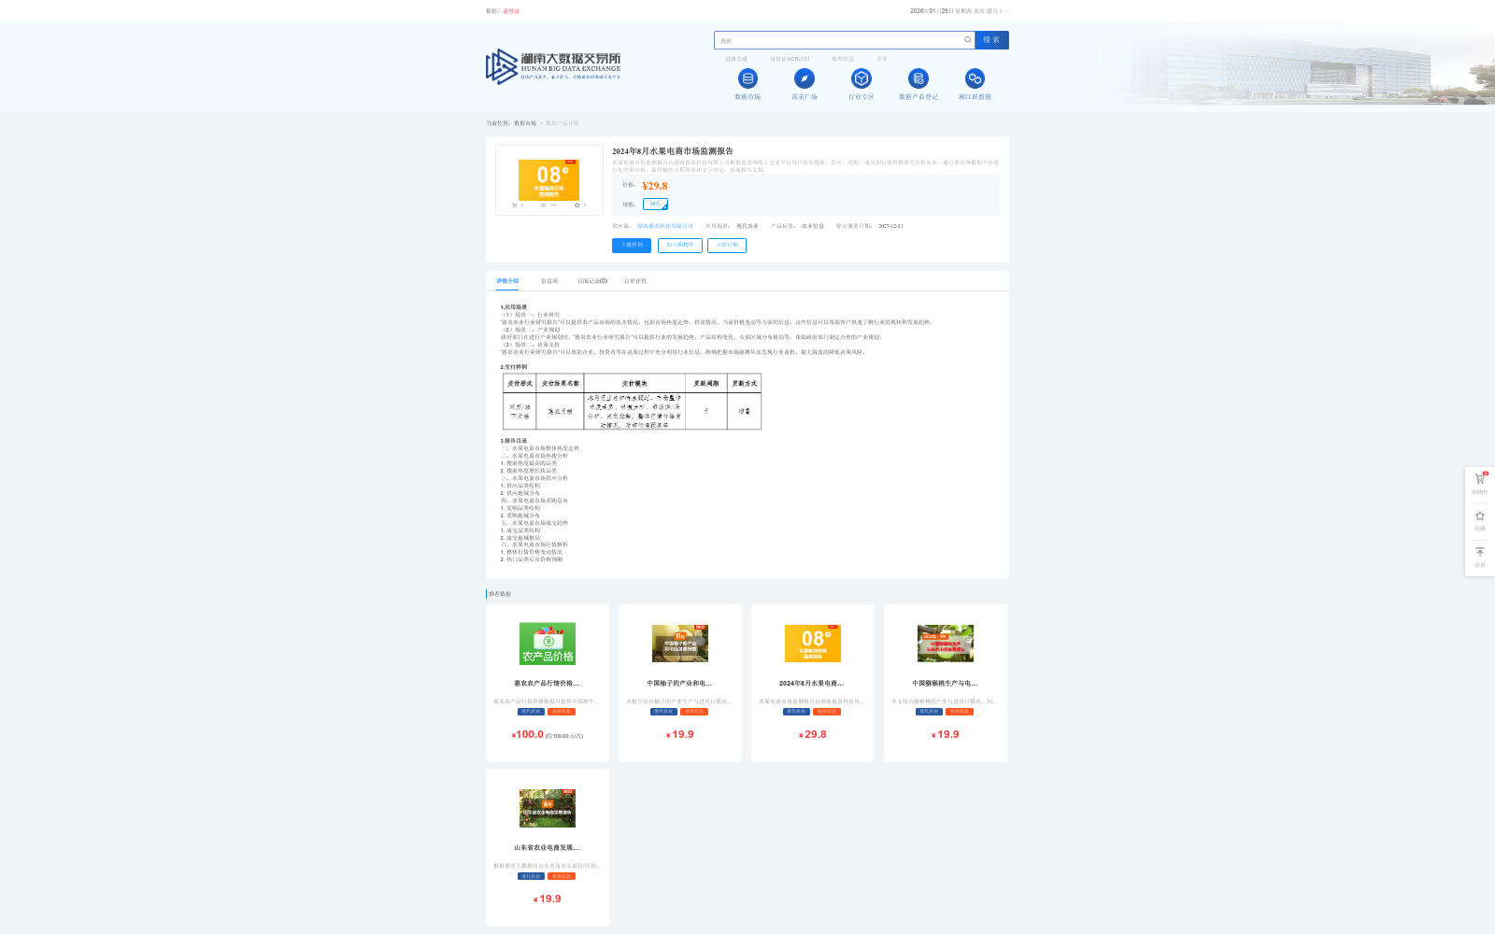Click the title 中国猕猴桃生产与电...
1495x934 pixels.
[x=945, y=684]
